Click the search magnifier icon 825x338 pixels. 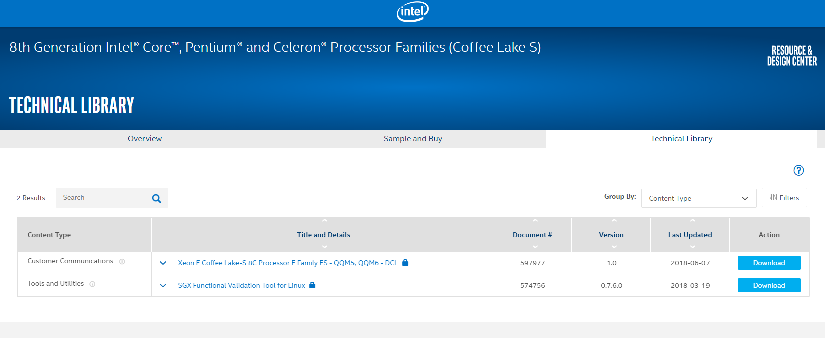[x=157, y=198]
